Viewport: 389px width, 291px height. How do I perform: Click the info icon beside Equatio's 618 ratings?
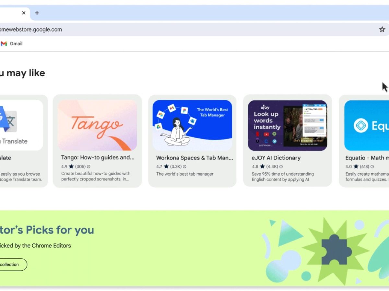tap(372, 167)
